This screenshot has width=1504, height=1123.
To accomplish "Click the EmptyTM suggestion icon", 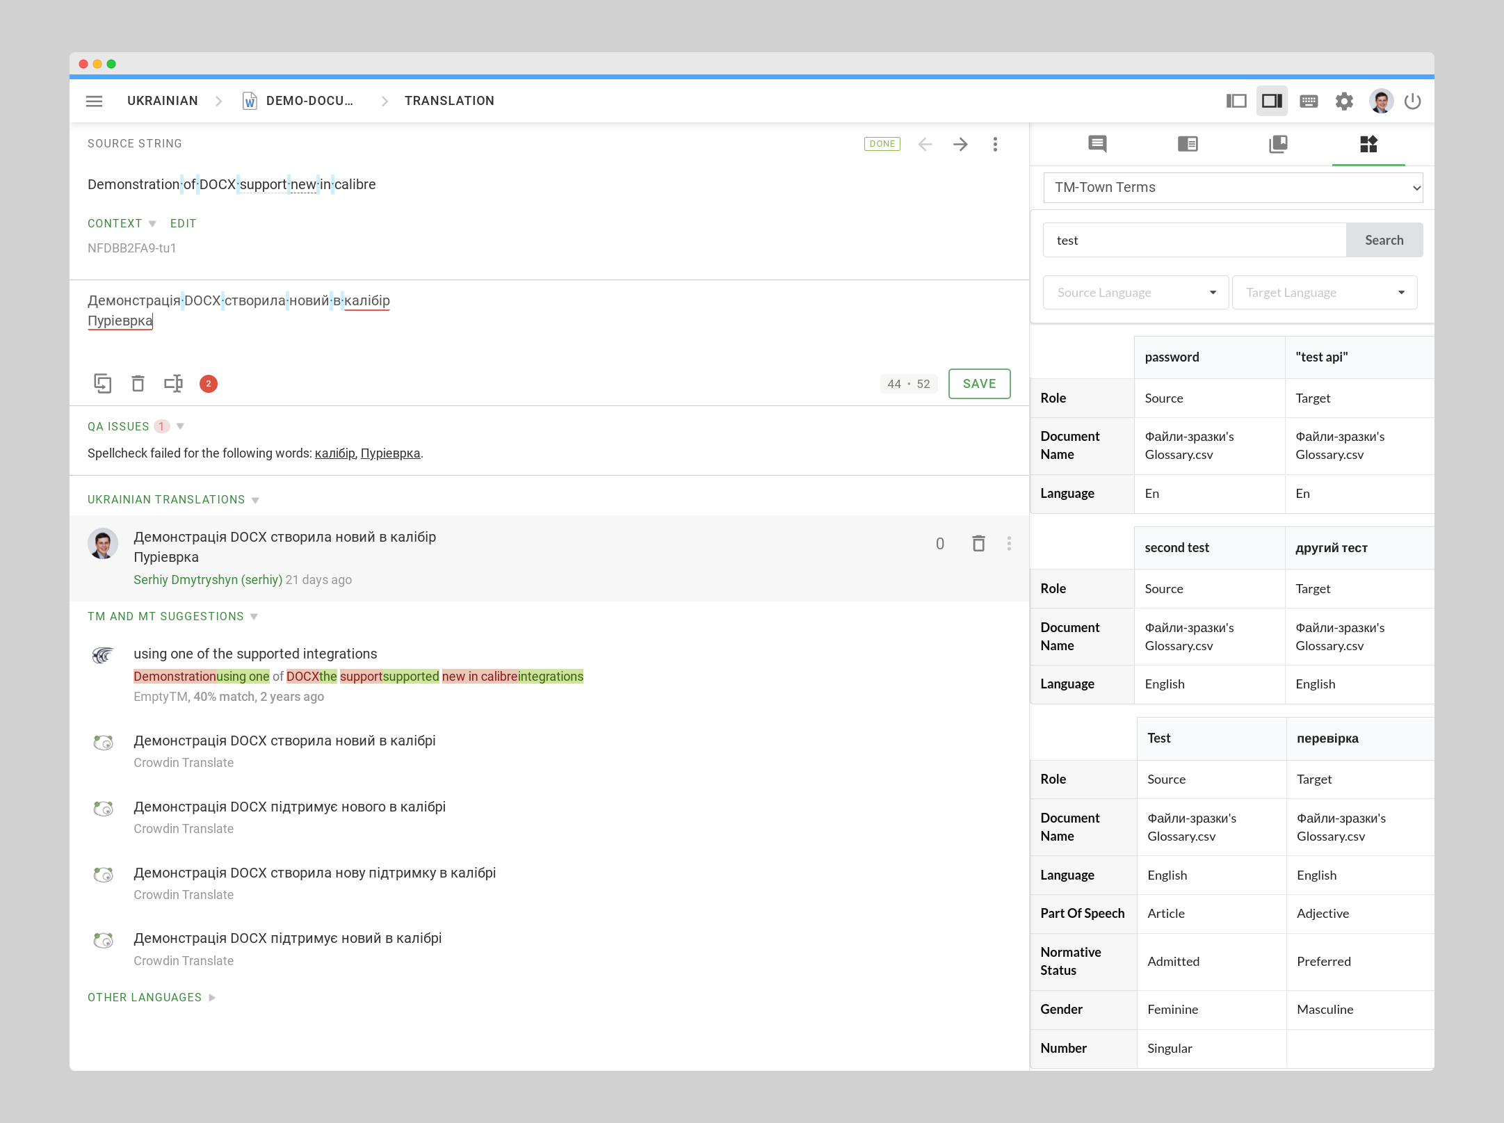I will click(103, 654).
